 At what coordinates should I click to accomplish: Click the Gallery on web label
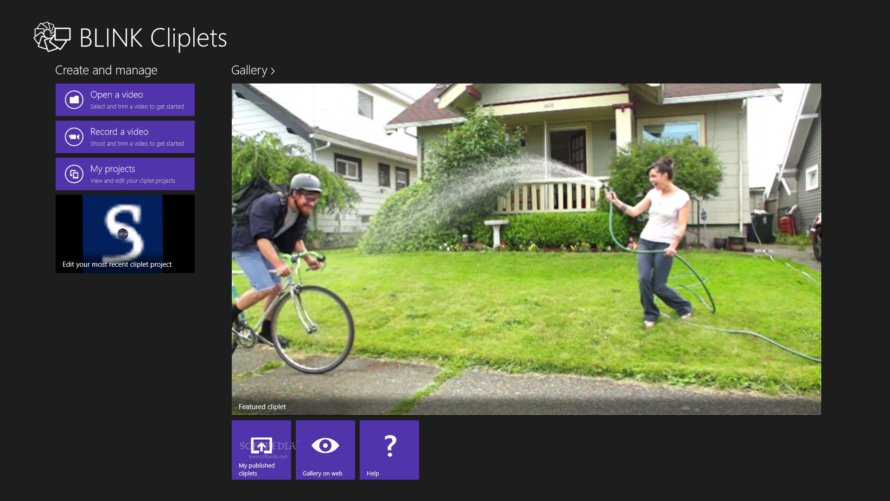coord(323,473)
